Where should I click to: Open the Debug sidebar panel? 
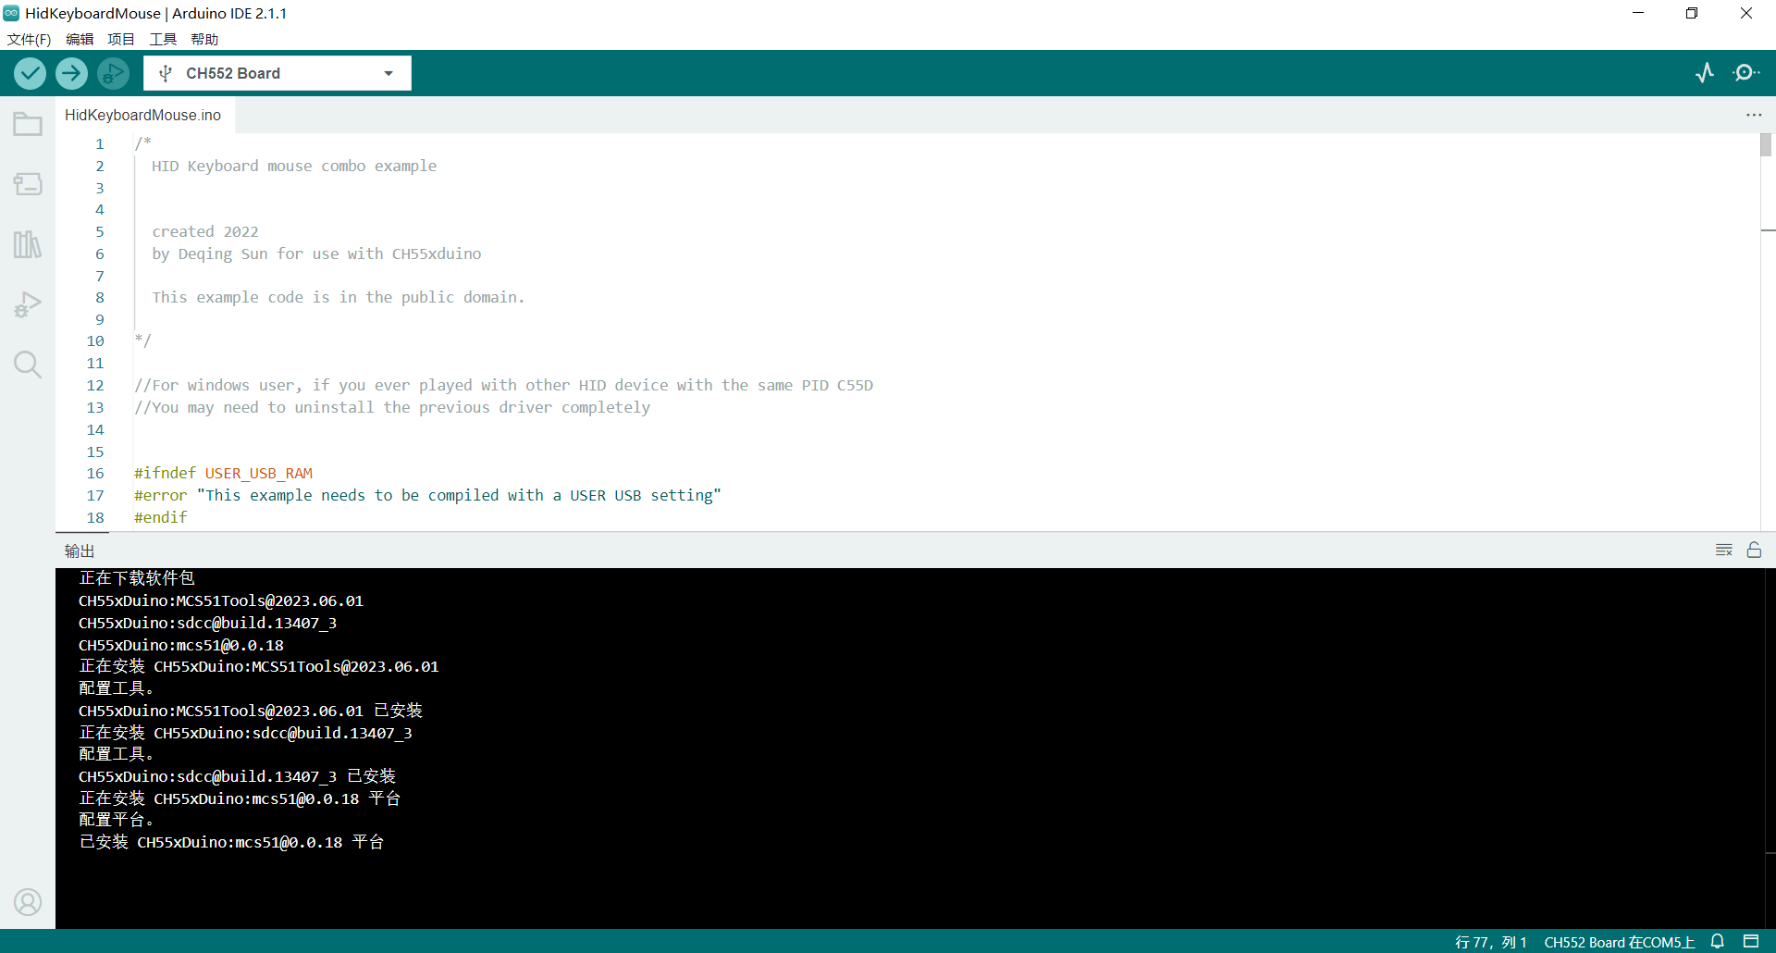click(x=28, y=304)
